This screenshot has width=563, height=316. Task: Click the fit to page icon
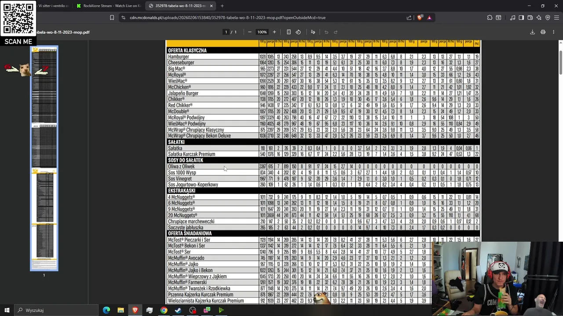tap(289, 32)
